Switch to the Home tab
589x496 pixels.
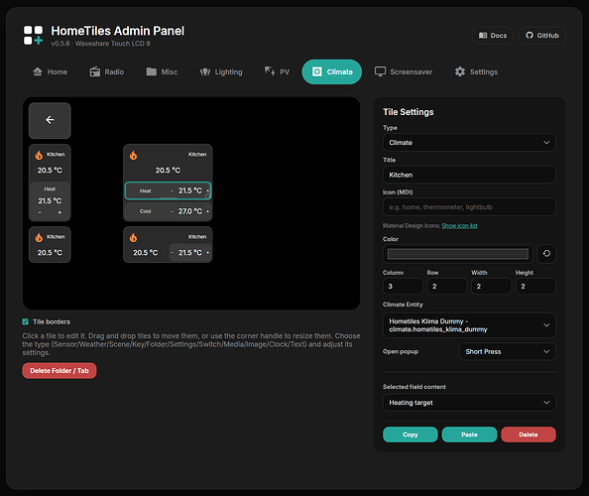pyautogui.click(x=50, y=71)
